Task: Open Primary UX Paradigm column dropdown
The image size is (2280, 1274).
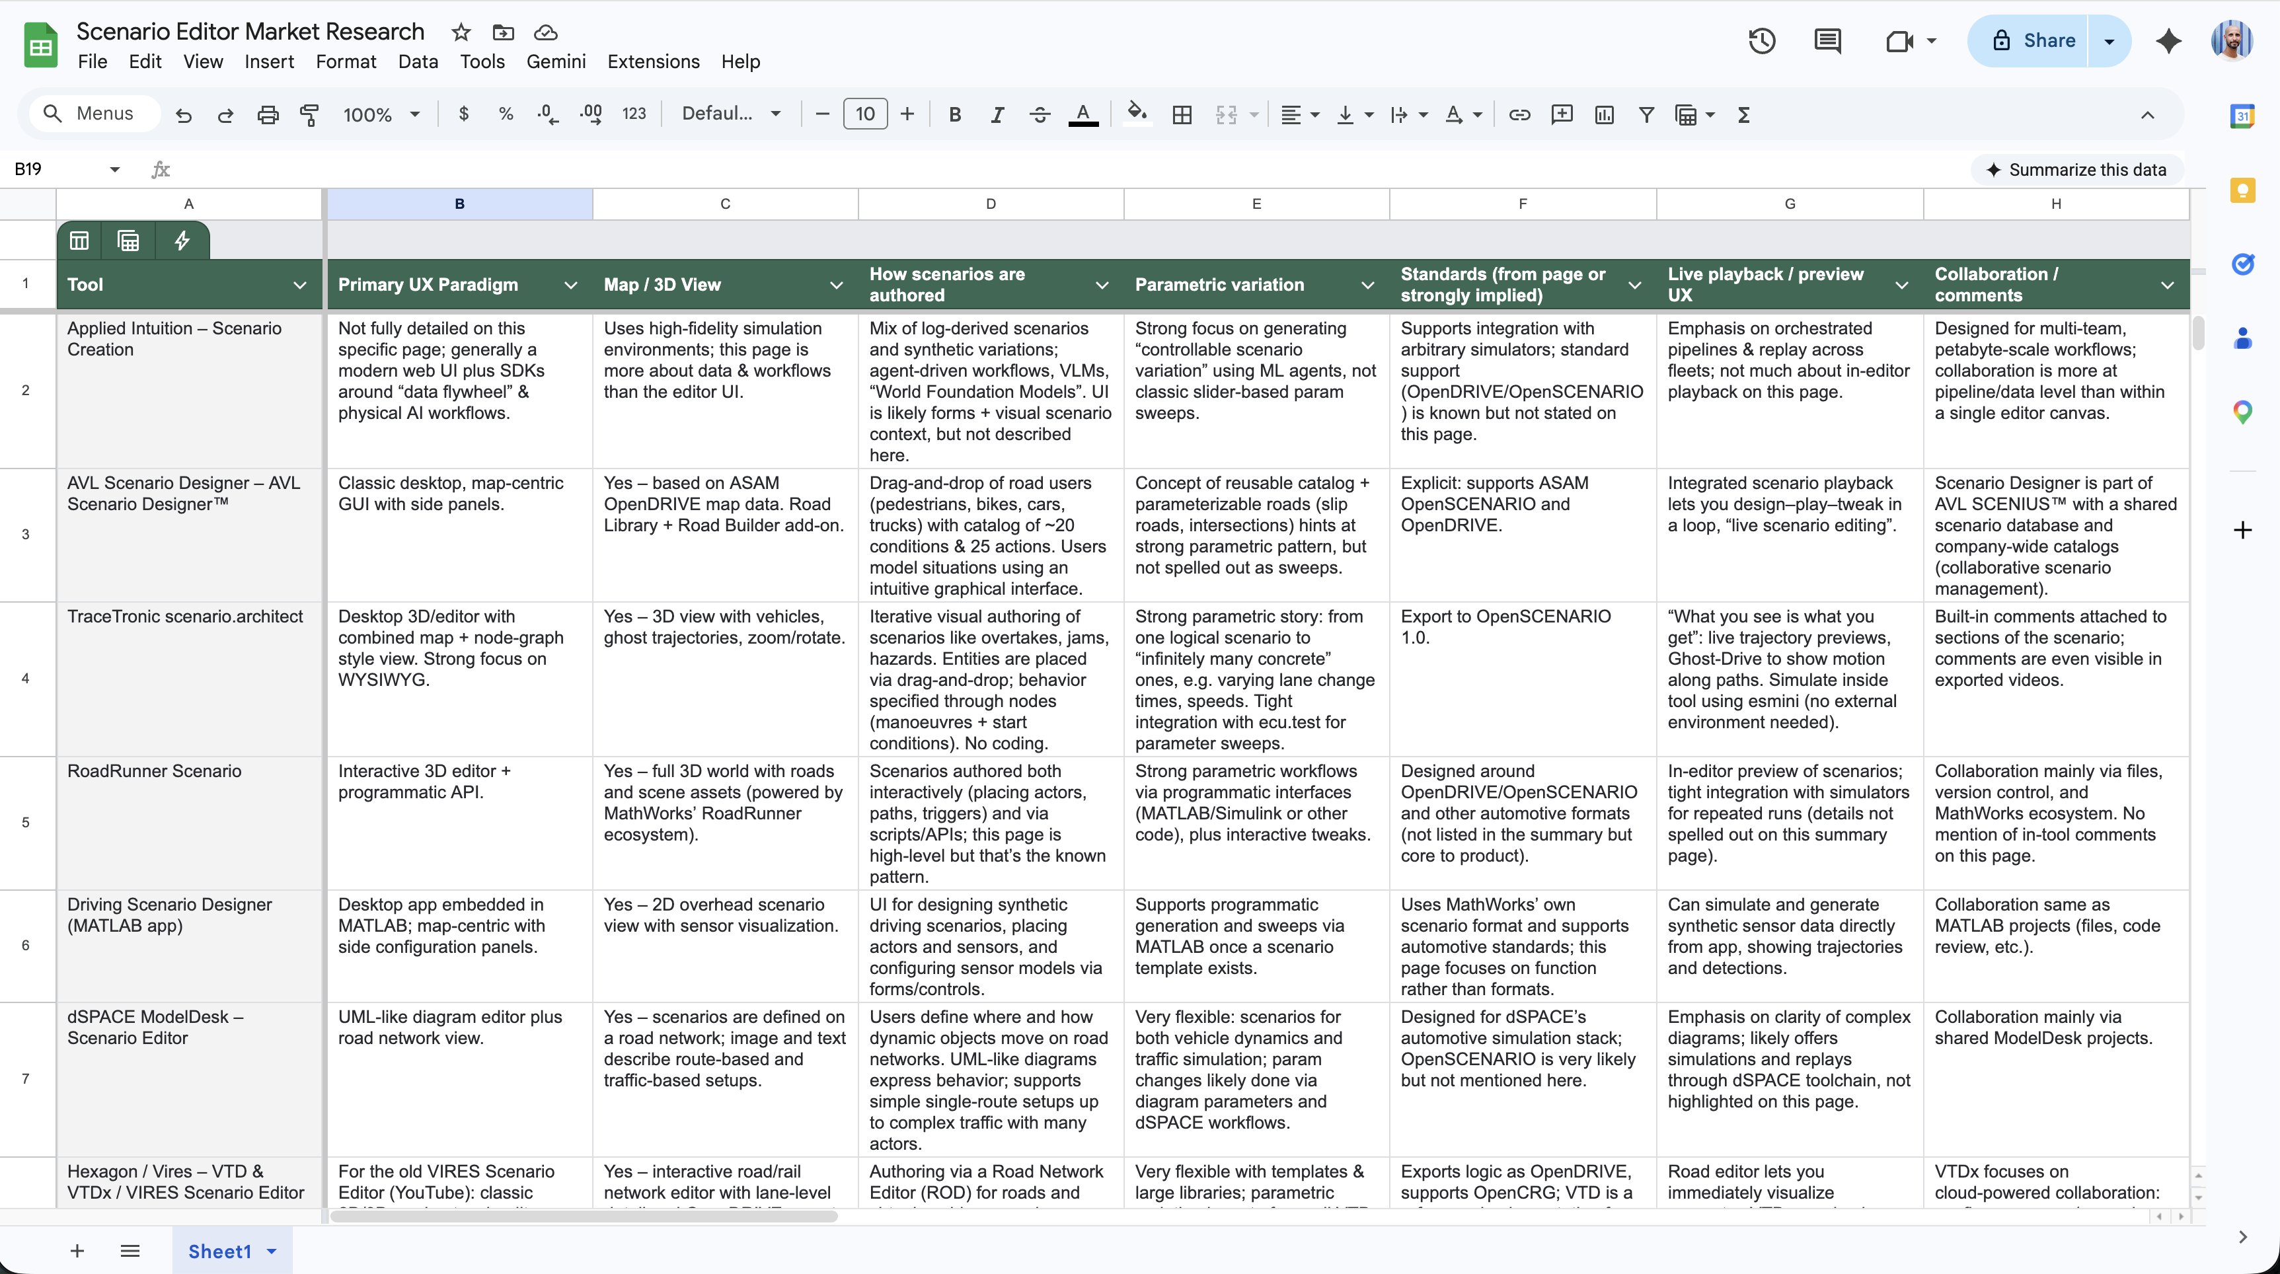Action: [x=571, y=285]
